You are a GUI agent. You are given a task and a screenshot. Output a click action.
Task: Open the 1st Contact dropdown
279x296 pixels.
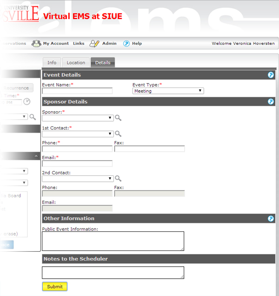click(x=78, y=134)
